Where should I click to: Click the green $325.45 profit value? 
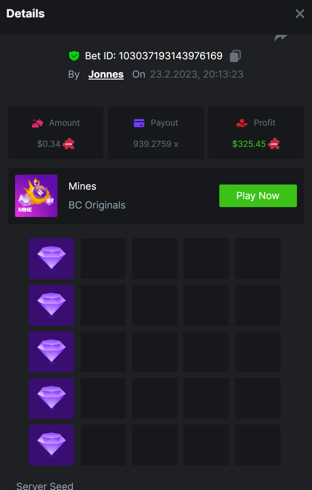point(249,144)
